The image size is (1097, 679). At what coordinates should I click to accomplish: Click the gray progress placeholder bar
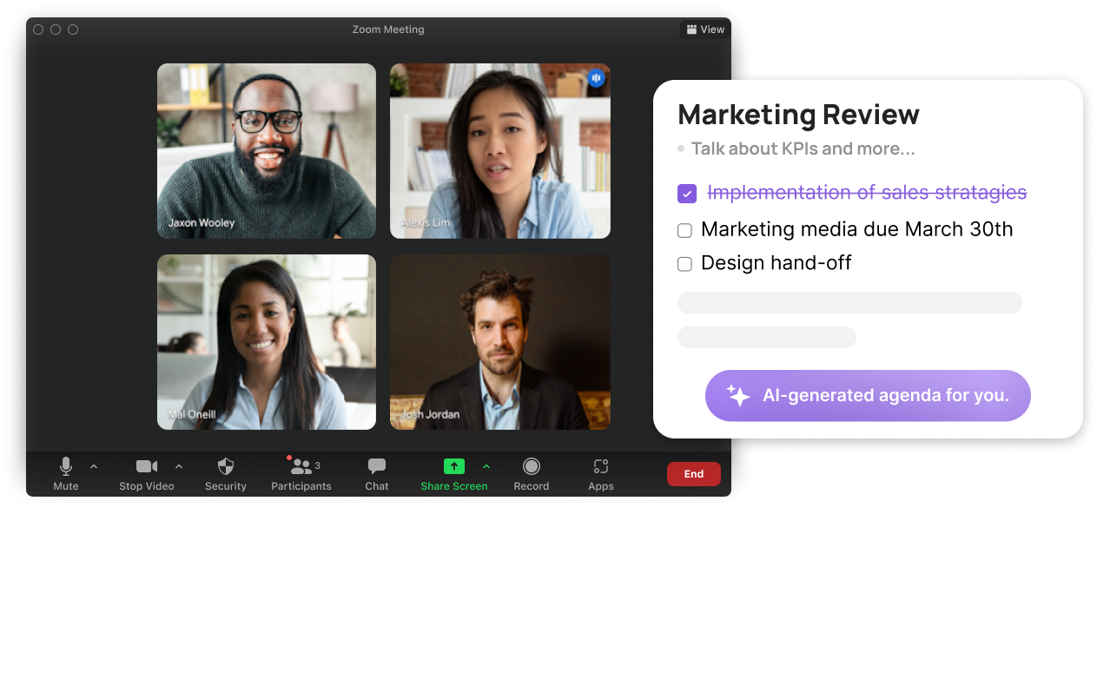(849, 302)
